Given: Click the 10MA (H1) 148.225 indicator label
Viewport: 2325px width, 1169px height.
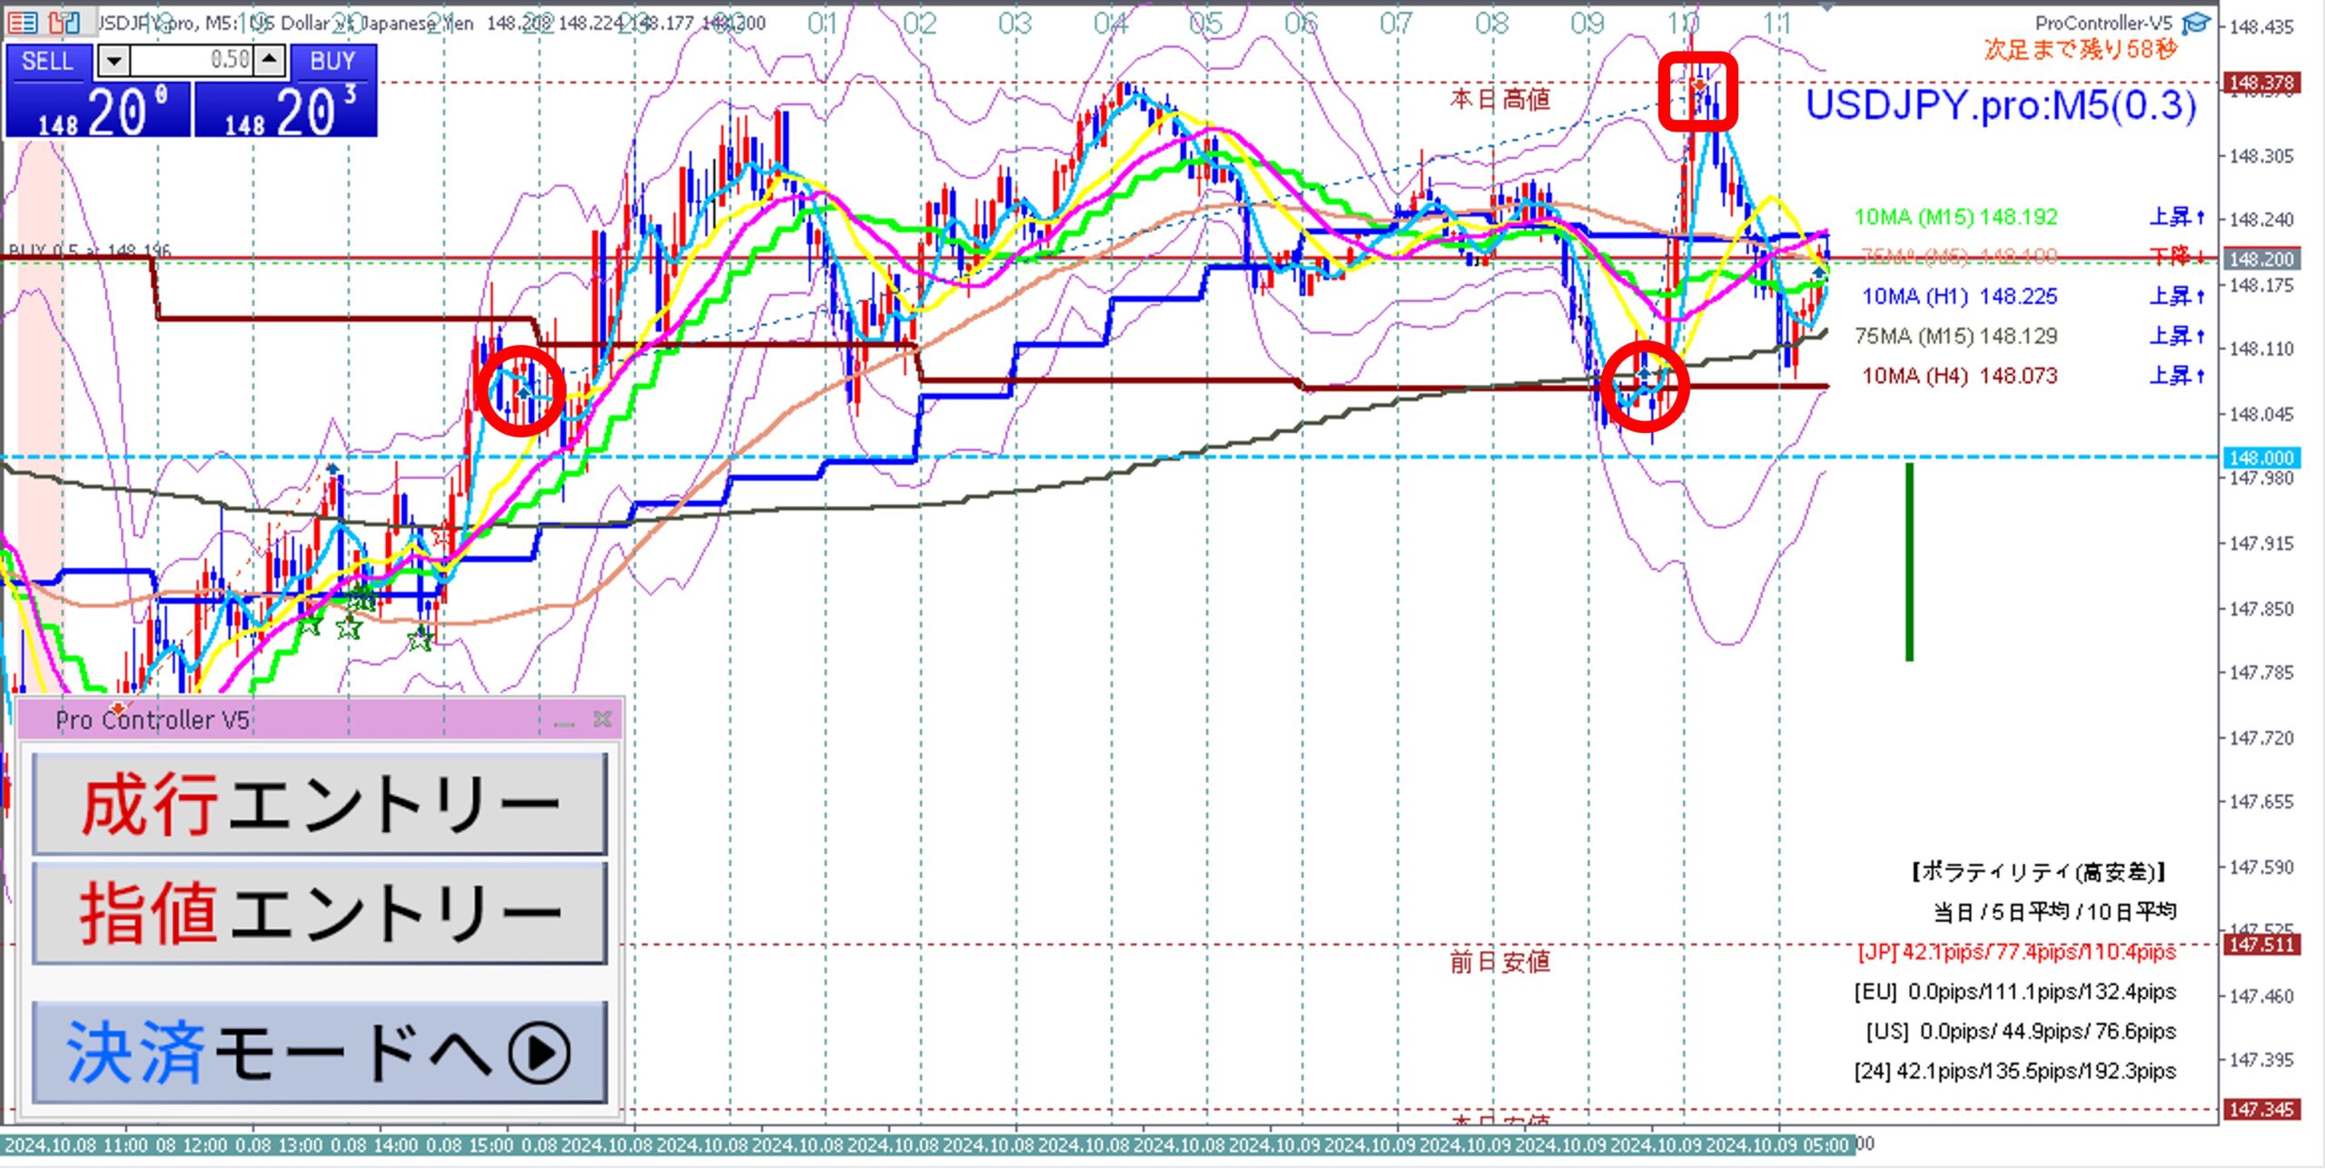Looking at the screenshot, I should [x=1959, y=297].
